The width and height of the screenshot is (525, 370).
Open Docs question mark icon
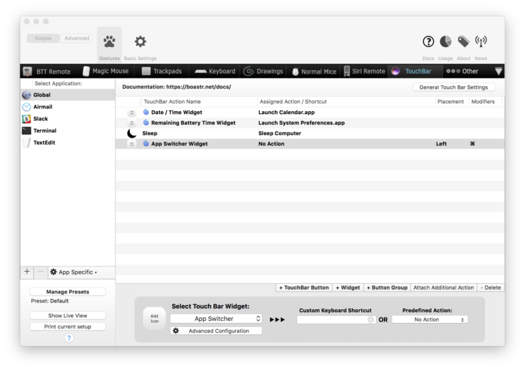click(x=429, y=42)
